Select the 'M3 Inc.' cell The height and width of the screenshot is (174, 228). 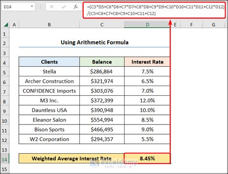tap(49, 100)
